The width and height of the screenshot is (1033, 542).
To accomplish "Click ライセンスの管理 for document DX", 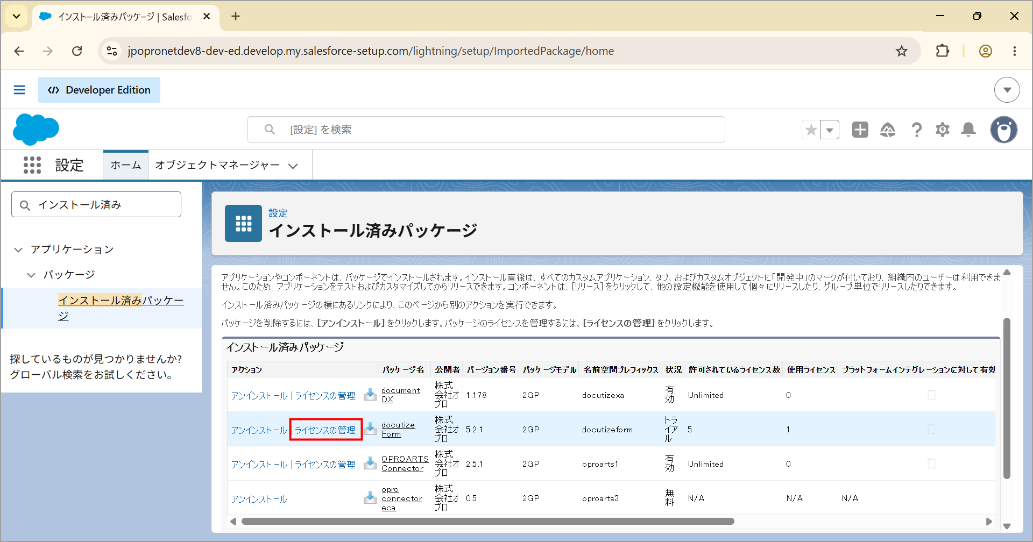I will (x=325, y=396).
